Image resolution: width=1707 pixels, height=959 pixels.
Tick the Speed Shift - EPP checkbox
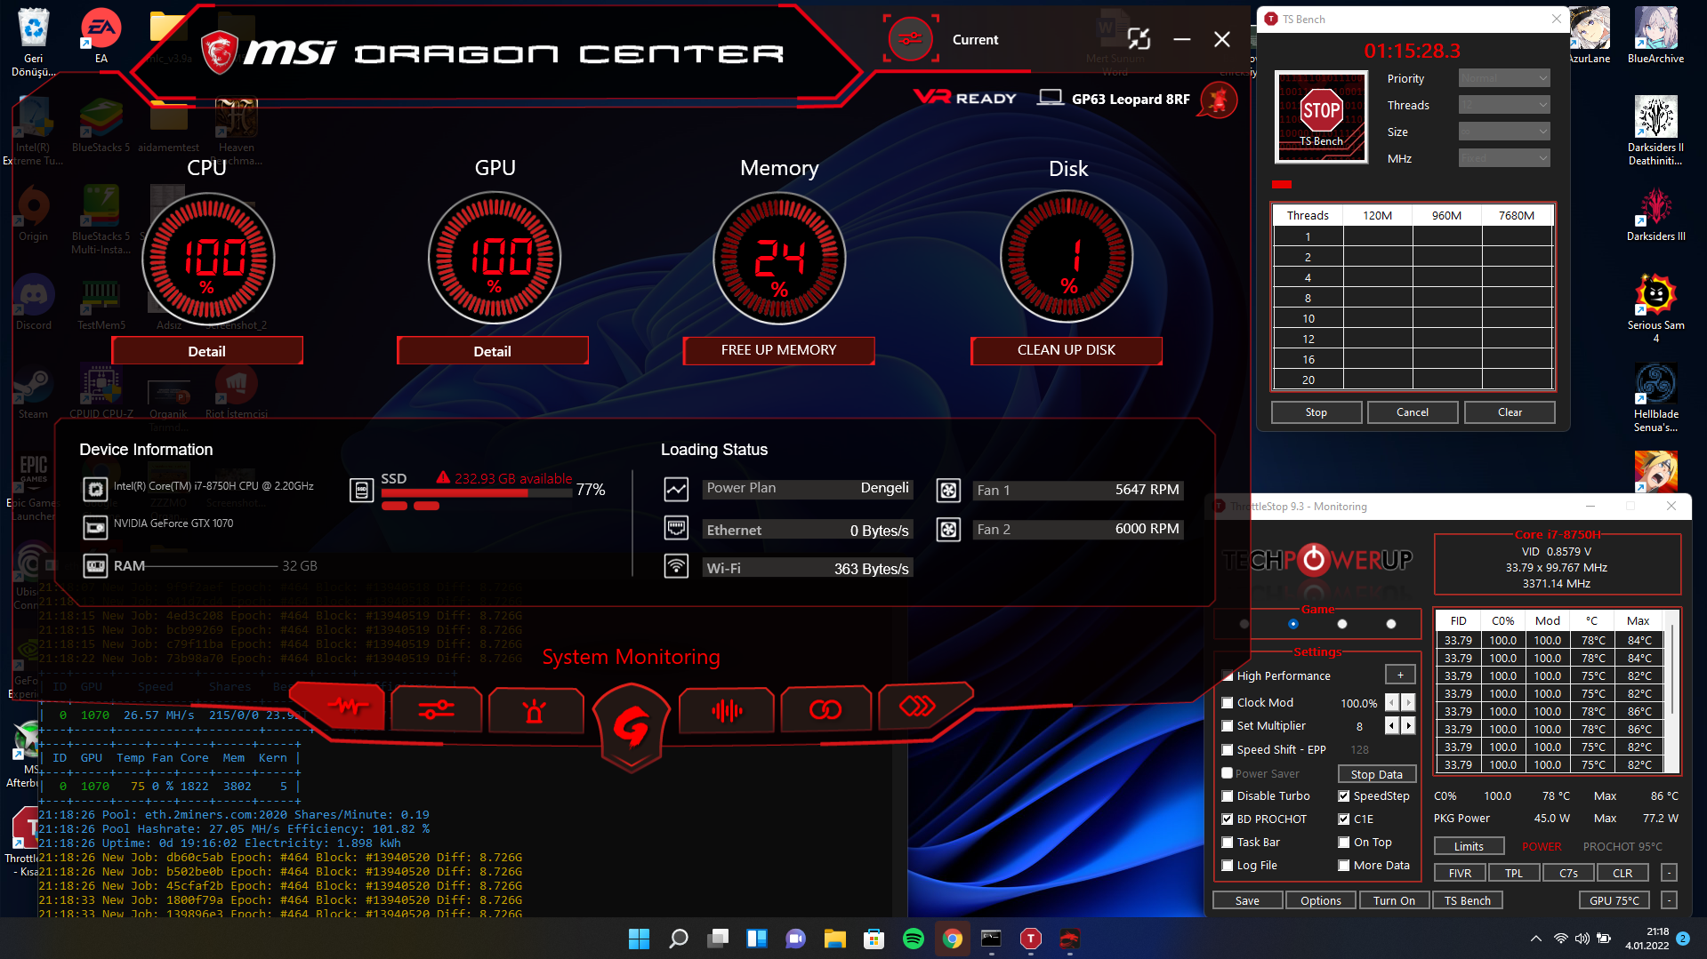pos(1228,749)
